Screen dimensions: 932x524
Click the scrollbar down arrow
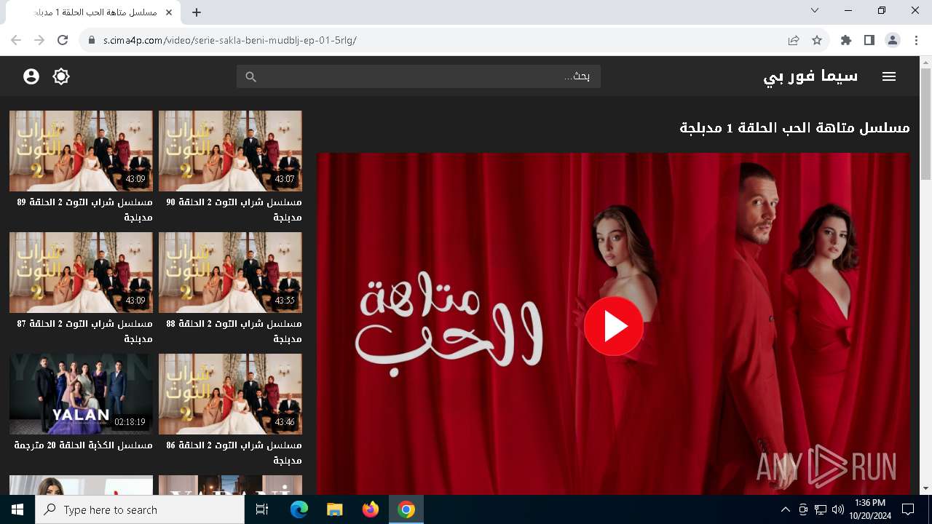point(926,488)
